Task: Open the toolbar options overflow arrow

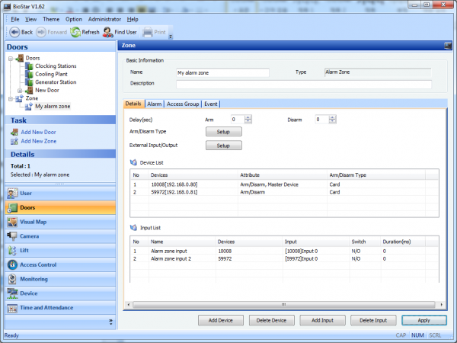Action: pos(171,36)
